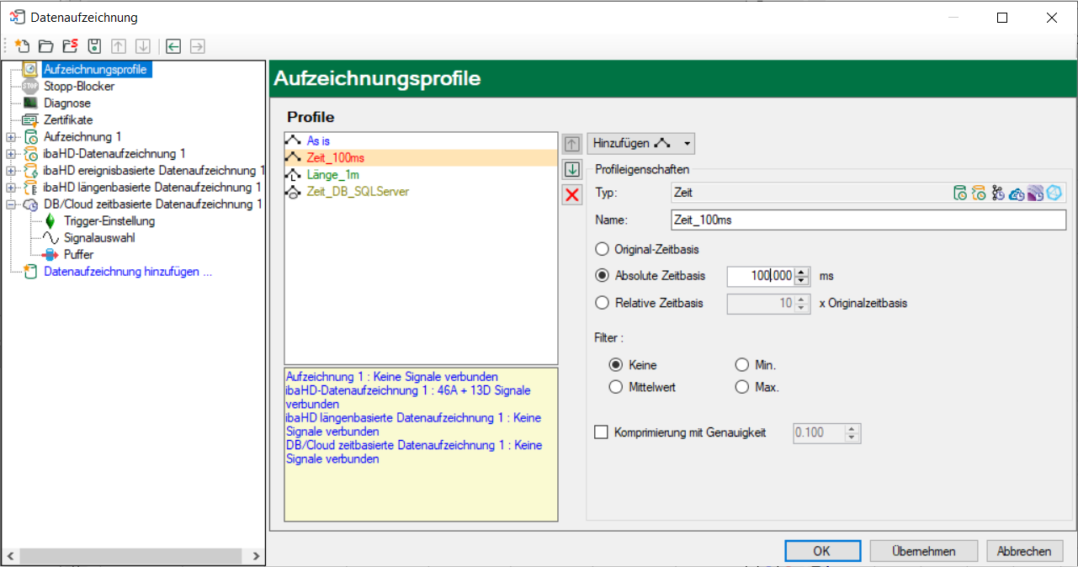
Task: Open Stopp-Blocker node in tree
Action: pos(79,86)
